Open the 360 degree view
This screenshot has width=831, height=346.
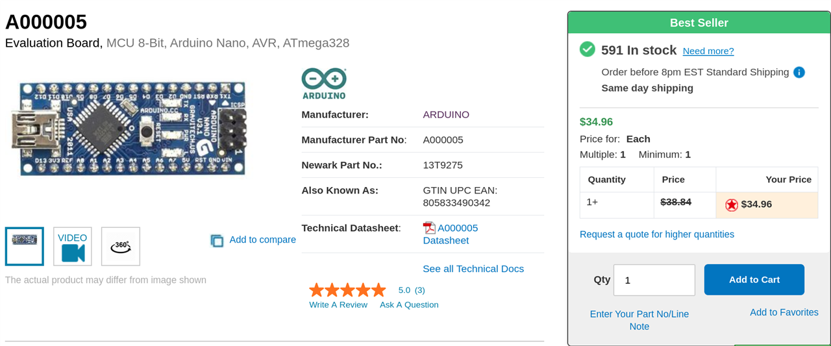[121, 247]
